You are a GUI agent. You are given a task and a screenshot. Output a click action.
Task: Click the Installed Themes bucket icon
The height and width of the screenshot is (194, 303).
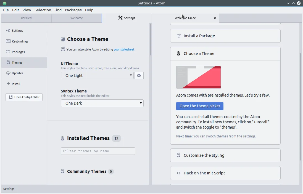pos(62,139)
